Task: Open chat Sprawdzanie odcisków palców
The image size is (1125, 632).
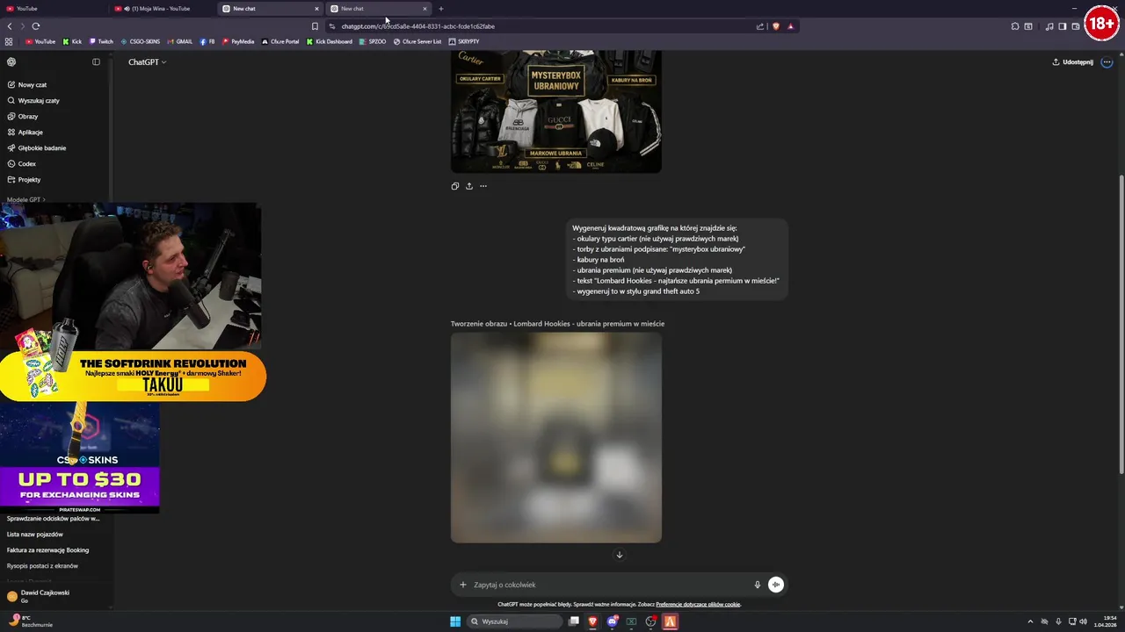Action: tap(54, 519)
